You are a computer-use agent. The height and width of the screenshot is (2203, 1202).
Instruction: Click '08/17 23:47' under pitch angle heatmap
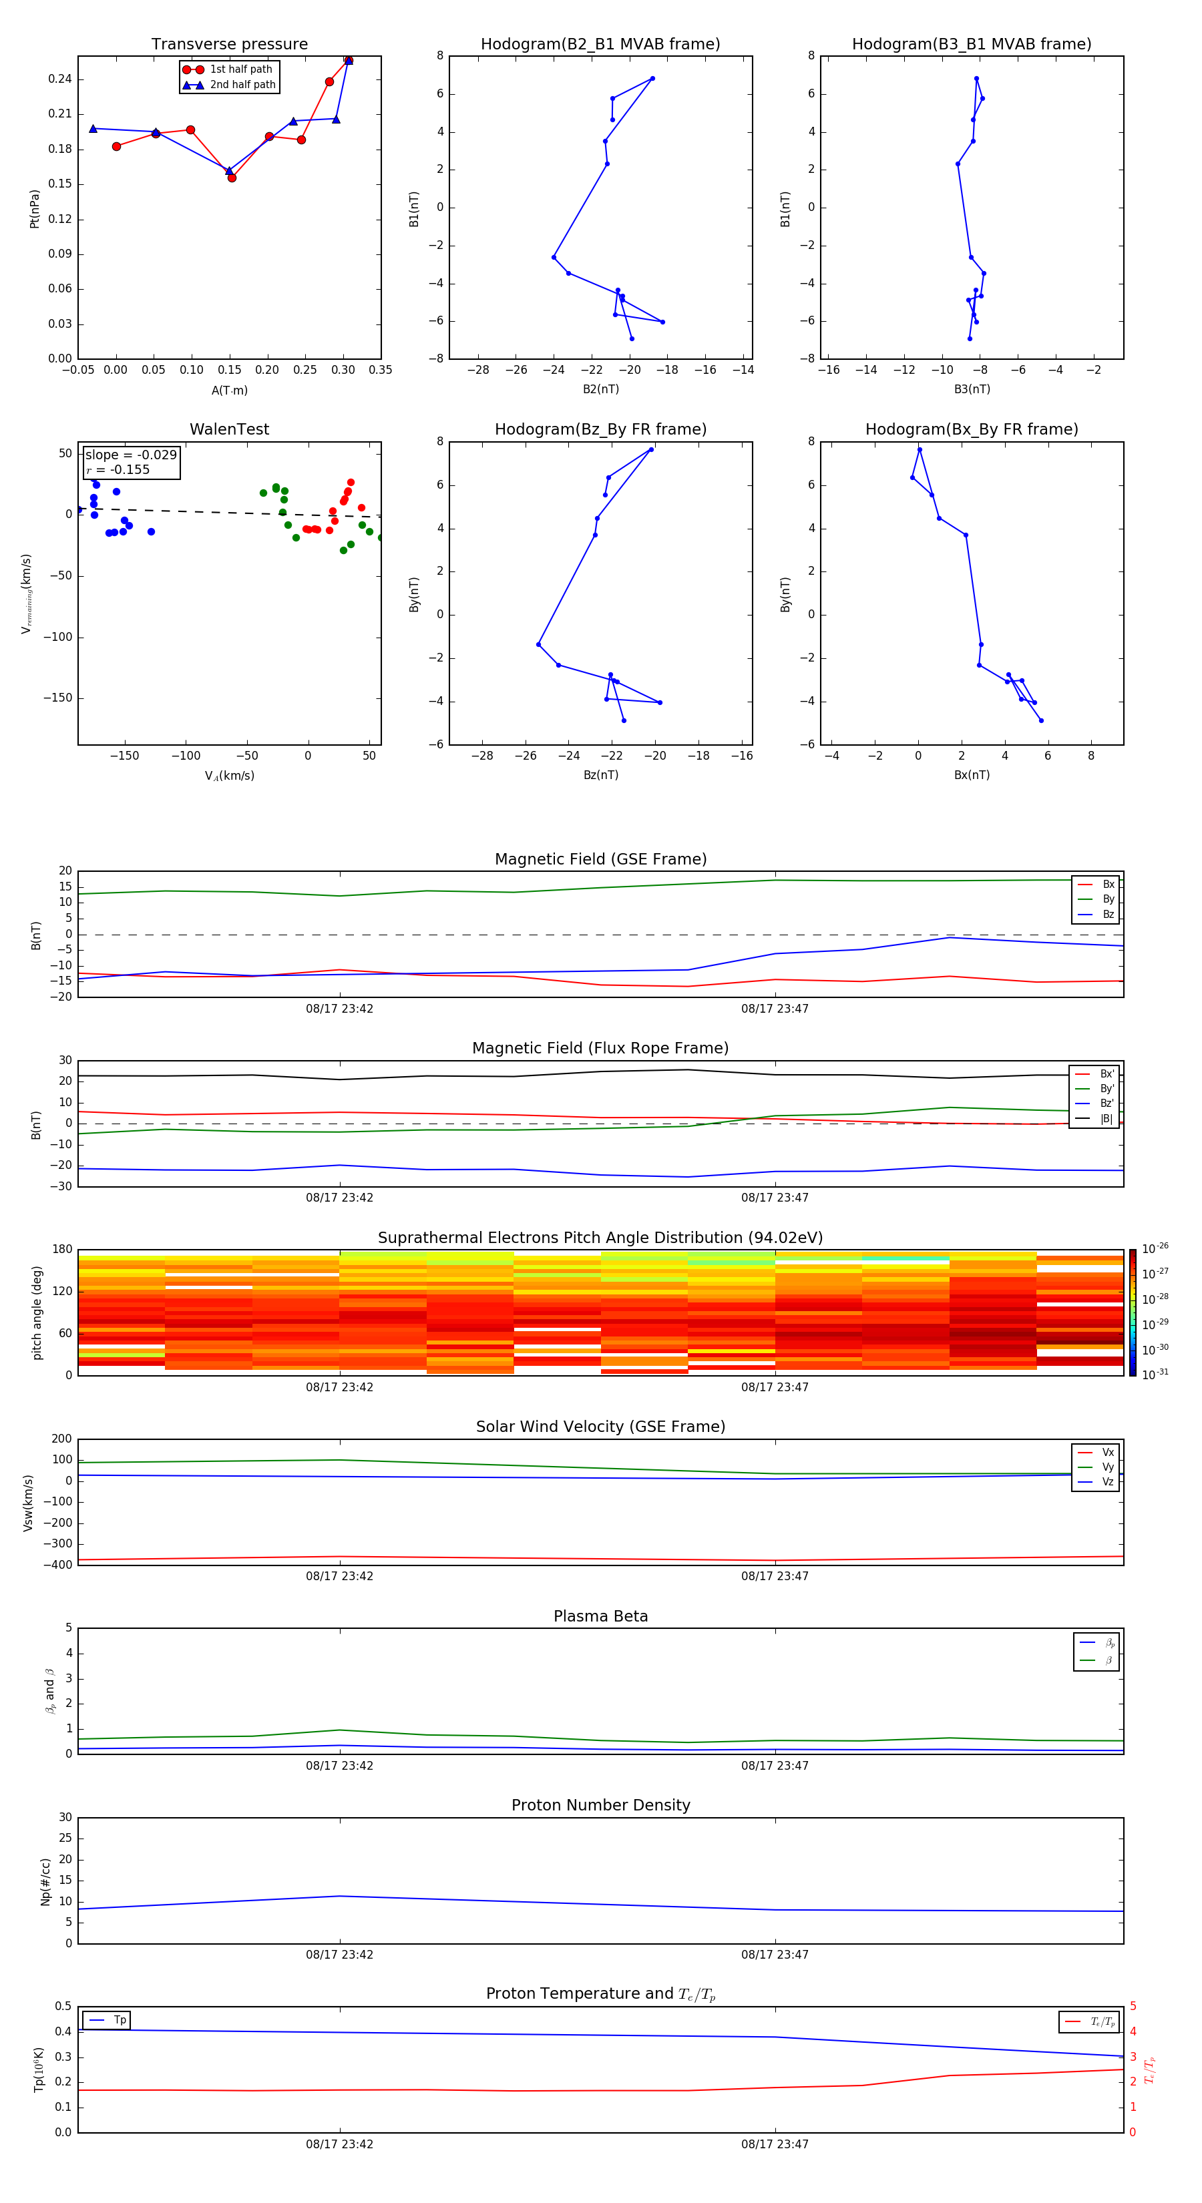pos(775,1387)
